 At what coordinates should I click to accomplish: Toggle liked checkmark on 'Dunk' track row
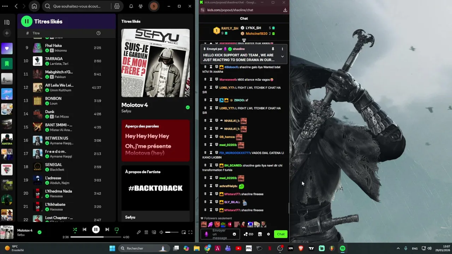pos(47,117)
